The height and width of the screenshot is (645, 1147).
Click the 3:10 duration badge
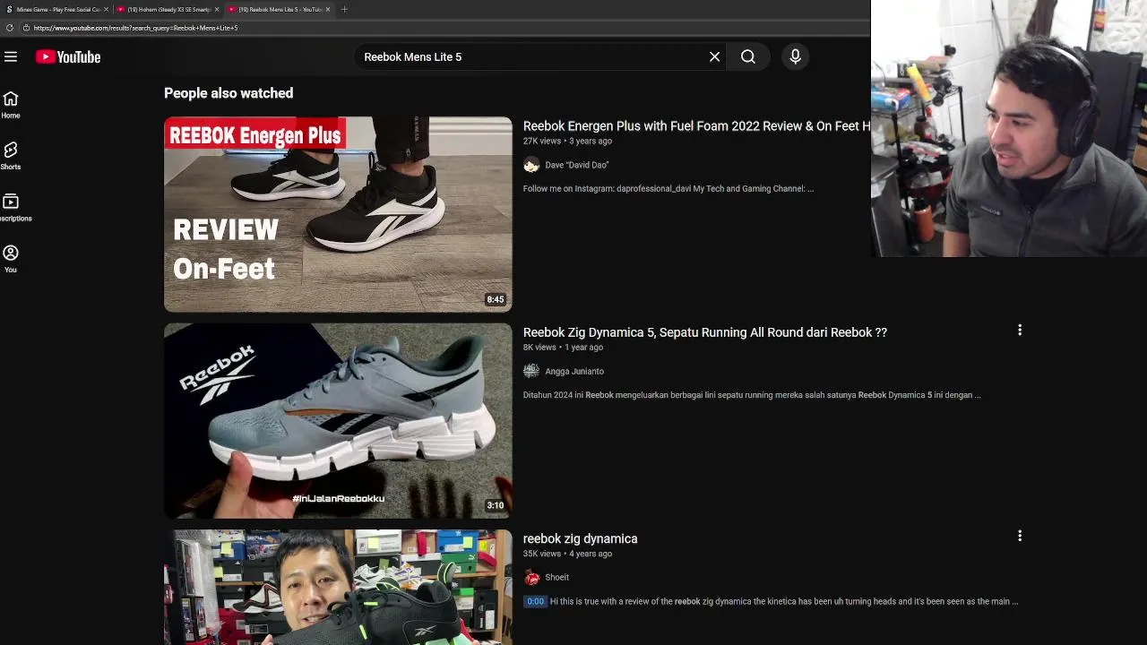click(496, 505)
